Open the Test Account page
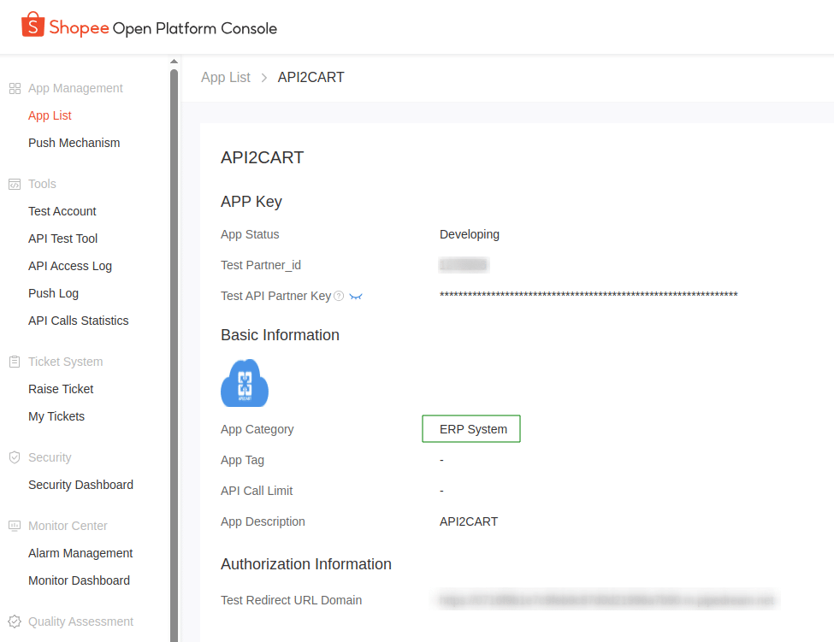The width and height of the screenshot is (834, 642). 62,211
